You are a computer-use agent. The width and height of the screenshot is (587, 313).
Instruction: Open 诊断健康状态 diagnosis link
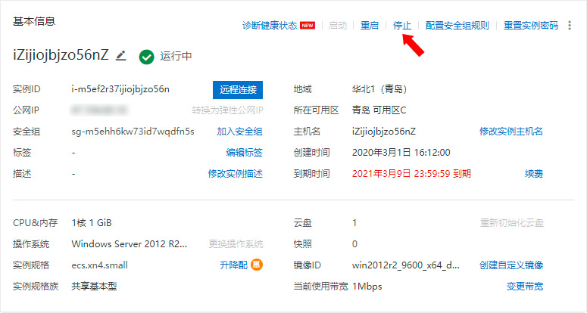pos(270,26)
